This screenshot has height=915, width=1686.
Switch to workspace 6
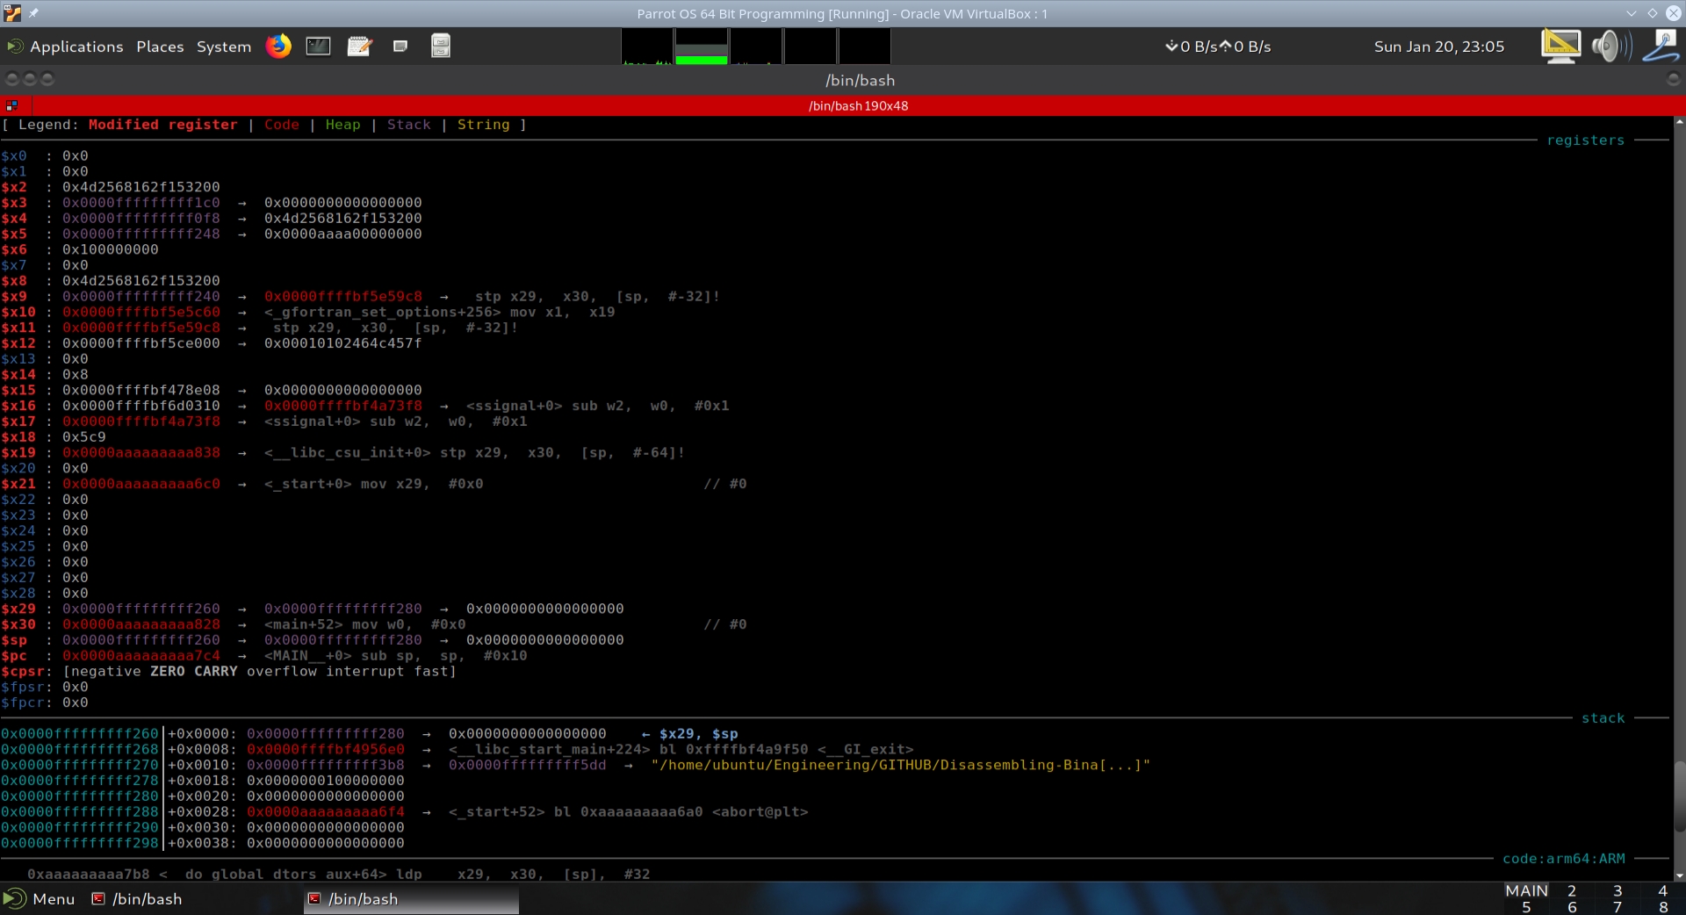coord(1572,907)
